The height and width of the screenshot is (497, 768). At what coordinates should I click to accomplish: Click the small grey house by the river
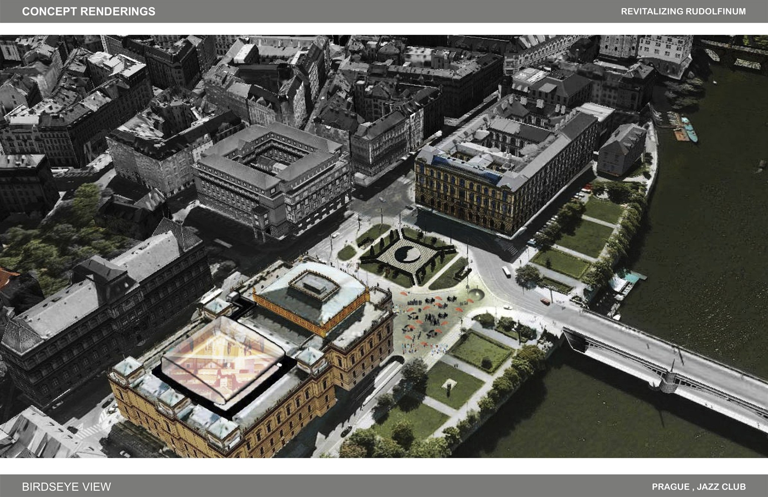[621, 149]
